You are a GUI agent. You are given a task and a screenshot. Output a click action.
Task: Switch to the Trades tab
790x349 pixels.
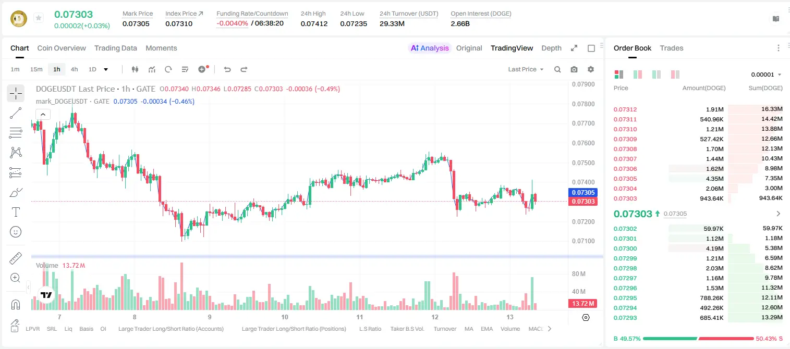pos(672,48)
